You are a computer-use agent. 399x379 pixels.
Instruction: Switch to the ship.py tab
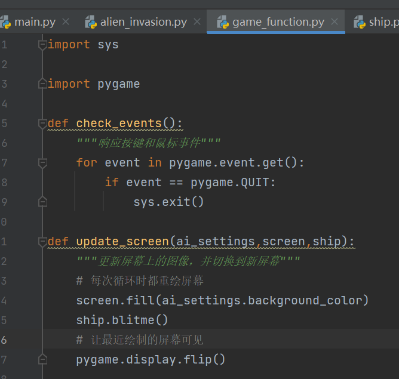pos(383,22)
